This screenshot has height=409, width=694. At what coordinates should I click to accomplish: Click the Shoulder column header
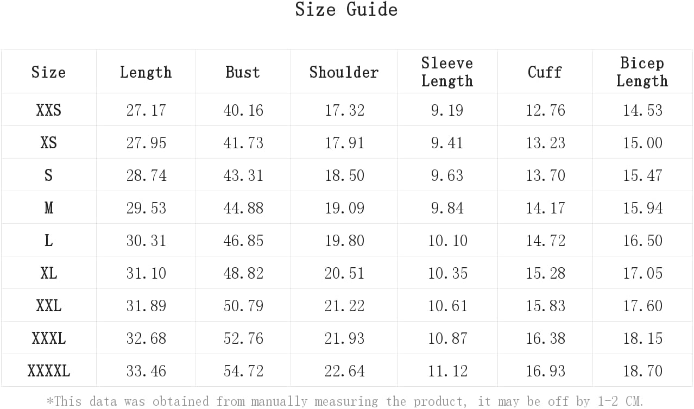tap(344, 72)
